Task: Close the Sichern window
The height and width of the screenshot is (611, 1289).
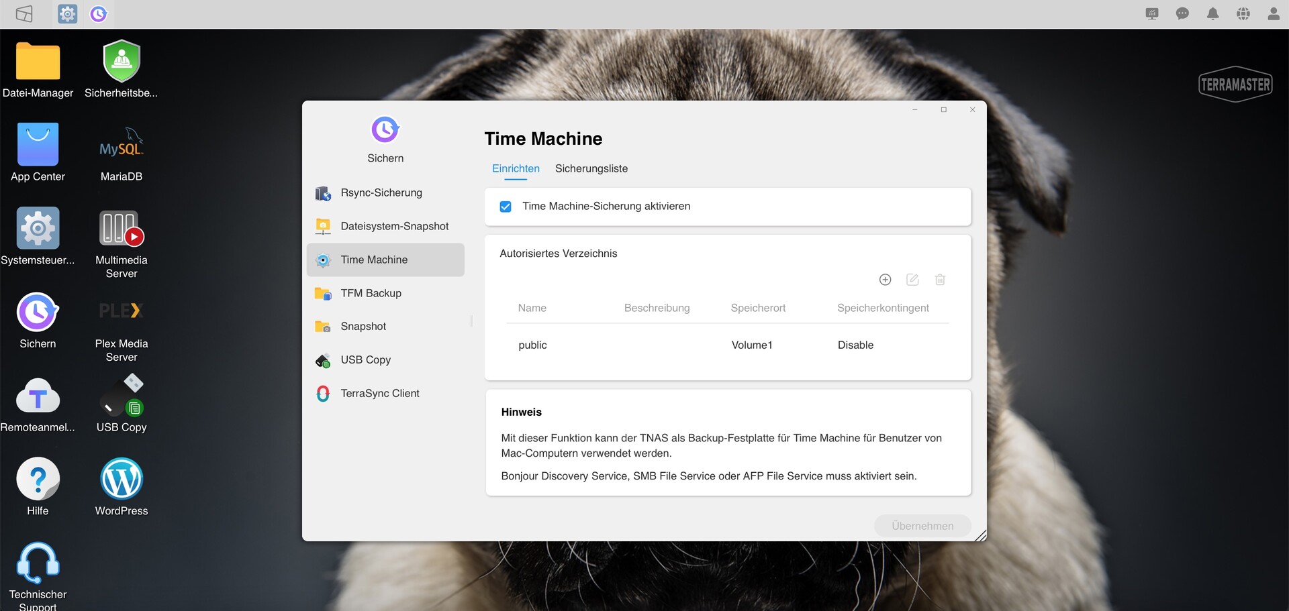Action: pyautogui.click(x=972, y=109)
